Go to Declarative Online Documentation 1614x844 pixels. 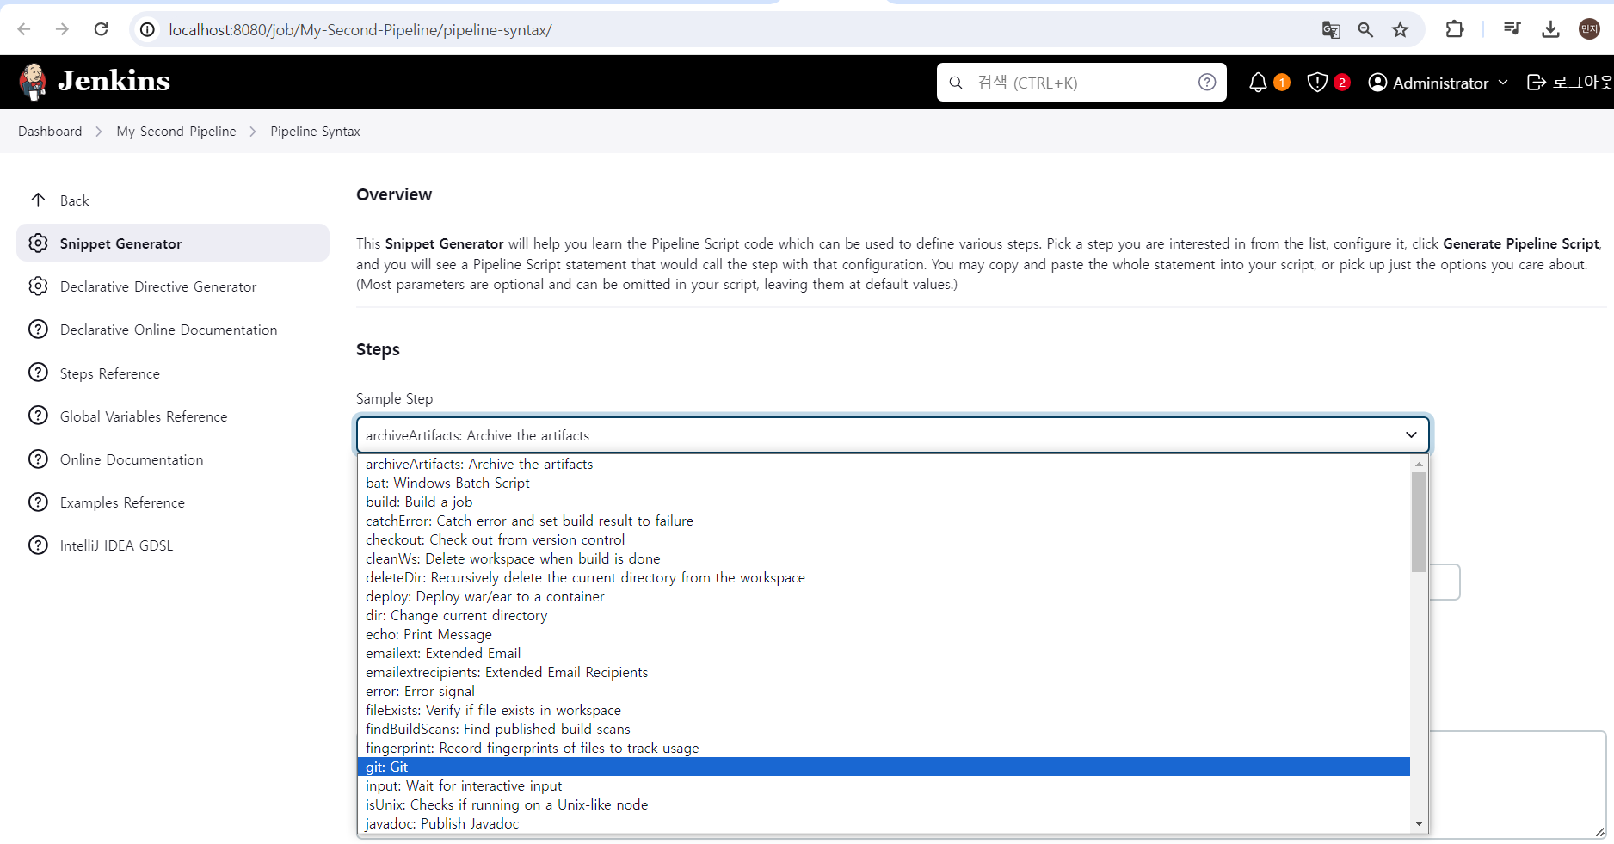(169, 330)
